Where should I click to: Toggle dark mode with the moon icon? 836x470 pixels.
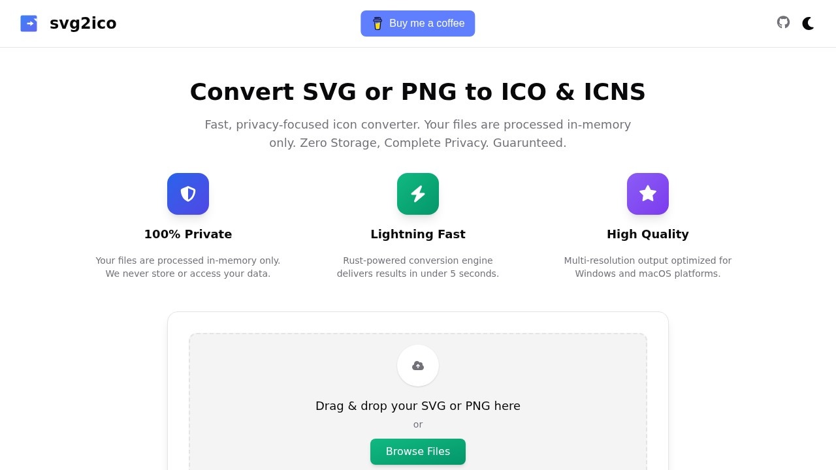pos(809,23)
